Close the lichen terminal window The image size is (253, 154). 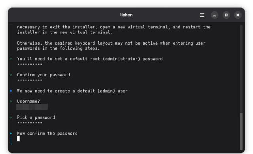[x=238, y=15]
